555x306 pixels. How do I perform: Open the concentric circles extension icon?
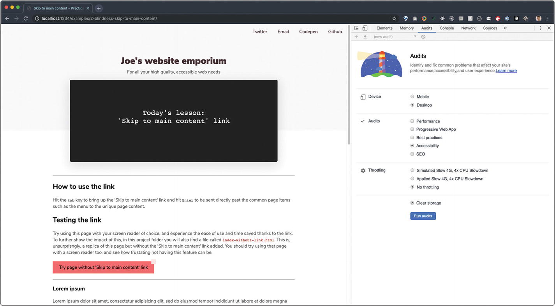coord(452,18)
